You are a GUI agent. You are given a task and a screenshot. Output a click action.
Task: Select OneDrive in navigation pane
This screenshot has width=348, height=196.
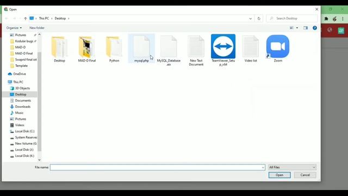pos(20,74)
